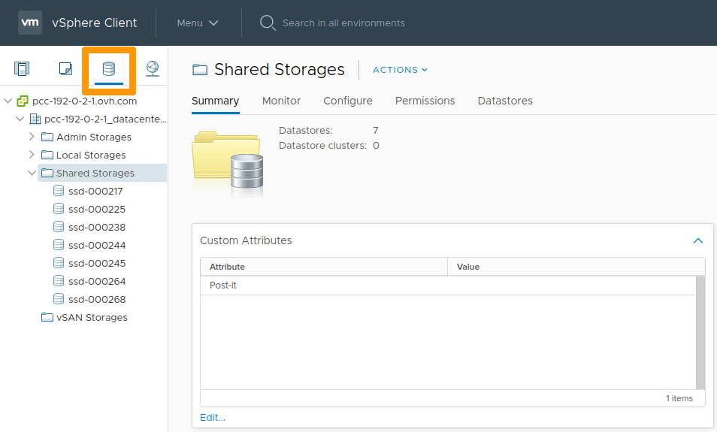Click the Admin Storages folder icon
717x432 pixels.
click(47, 137)
